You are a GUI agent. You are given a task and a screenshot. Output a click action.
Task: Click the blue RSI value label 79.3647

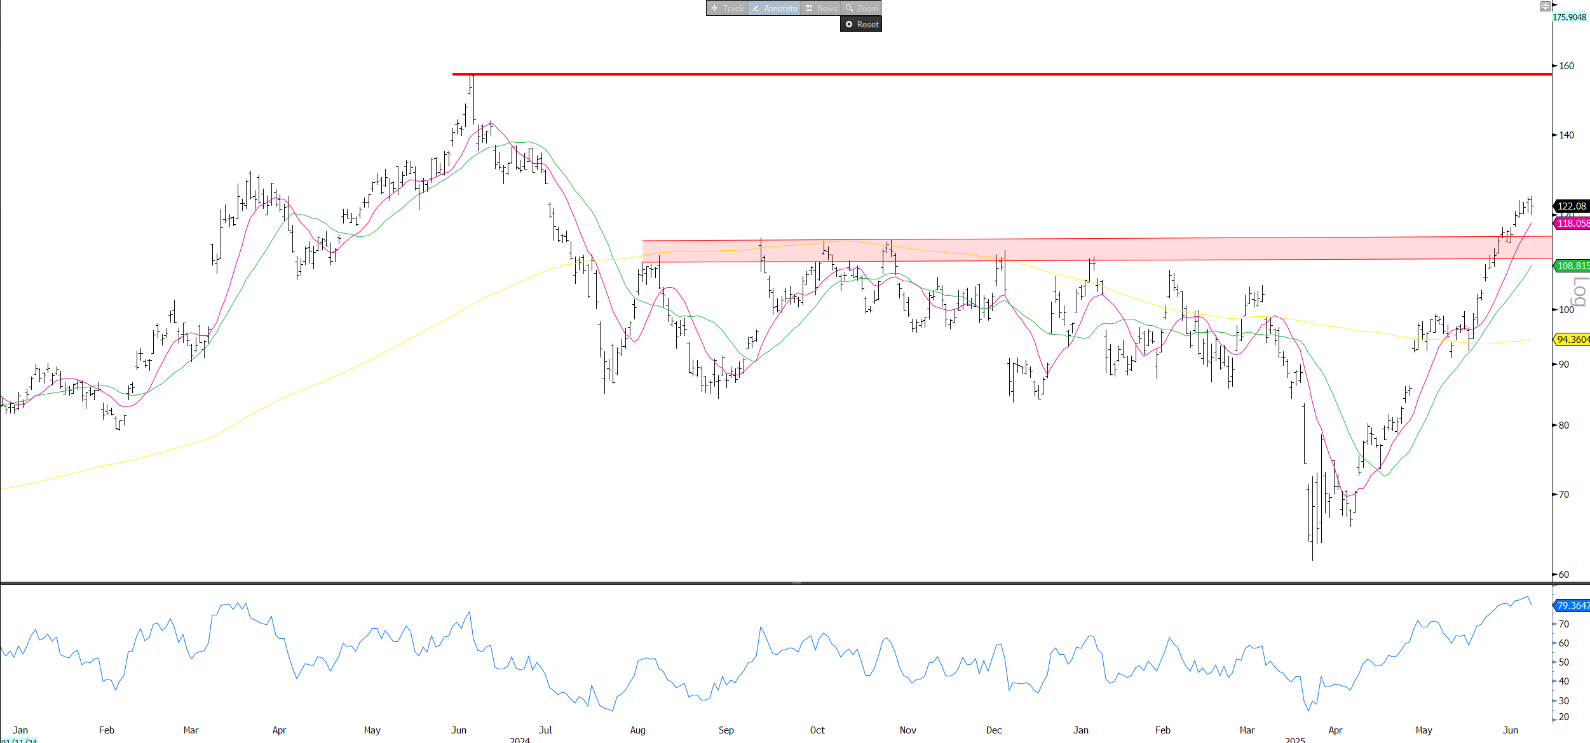pos(1572,606)
